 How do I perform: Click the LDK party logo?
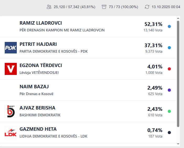11,133
